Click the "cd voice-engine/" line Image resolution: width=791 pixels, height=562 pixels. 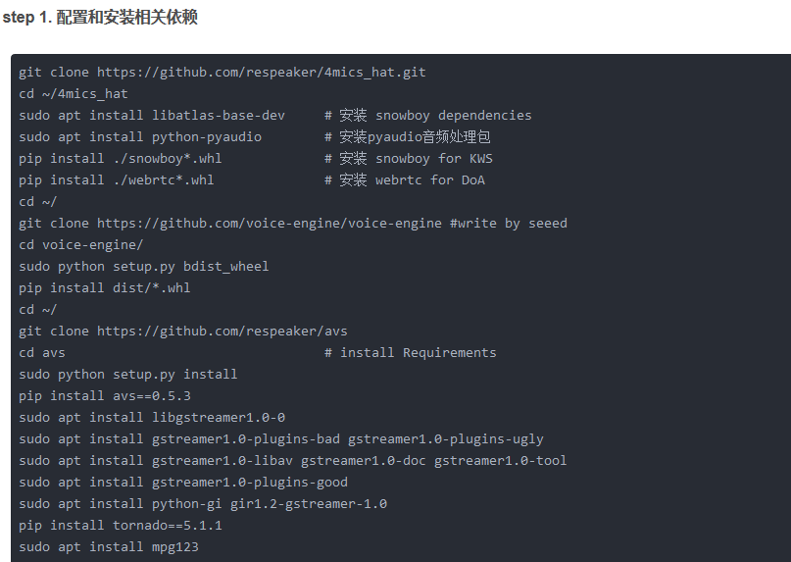(x=81, y=244)
